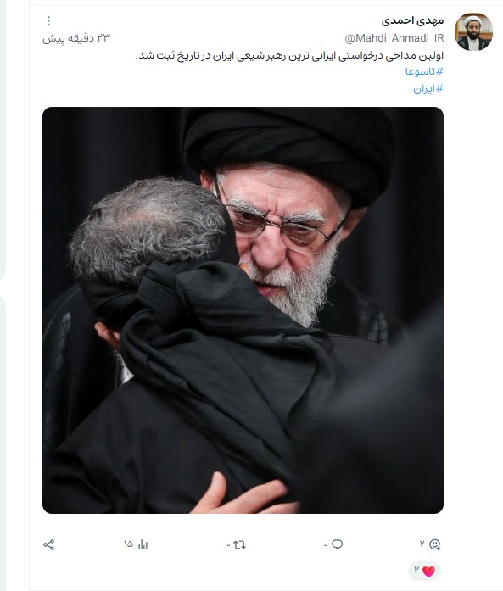The image size is (503, 591).
Task: Select the post's Persian caption text
Action: pos(289,56)
